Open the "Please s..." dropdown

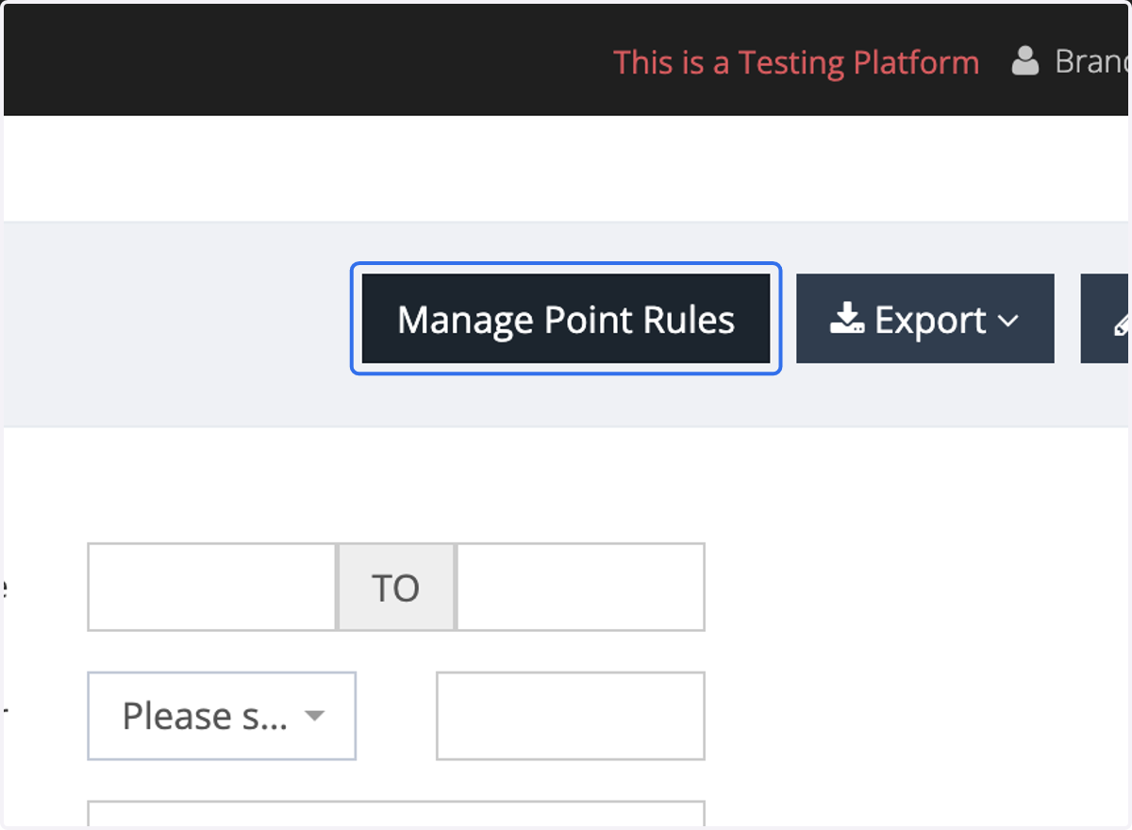[222, 716]
